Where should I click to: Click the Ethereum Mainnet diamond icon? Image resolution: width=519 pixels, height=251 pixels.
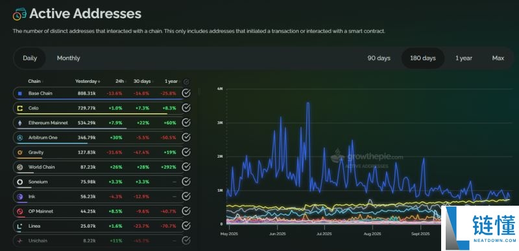click(20, 123)
